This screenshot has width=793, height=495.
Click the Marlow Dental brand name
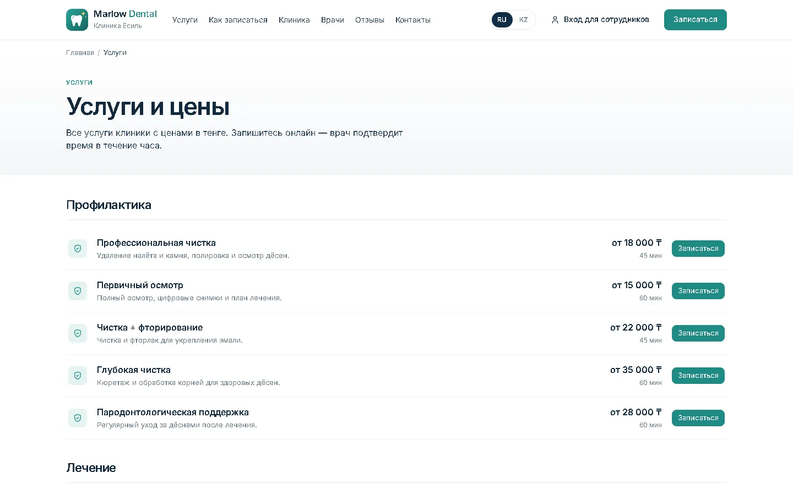click(x=125, y=14)
